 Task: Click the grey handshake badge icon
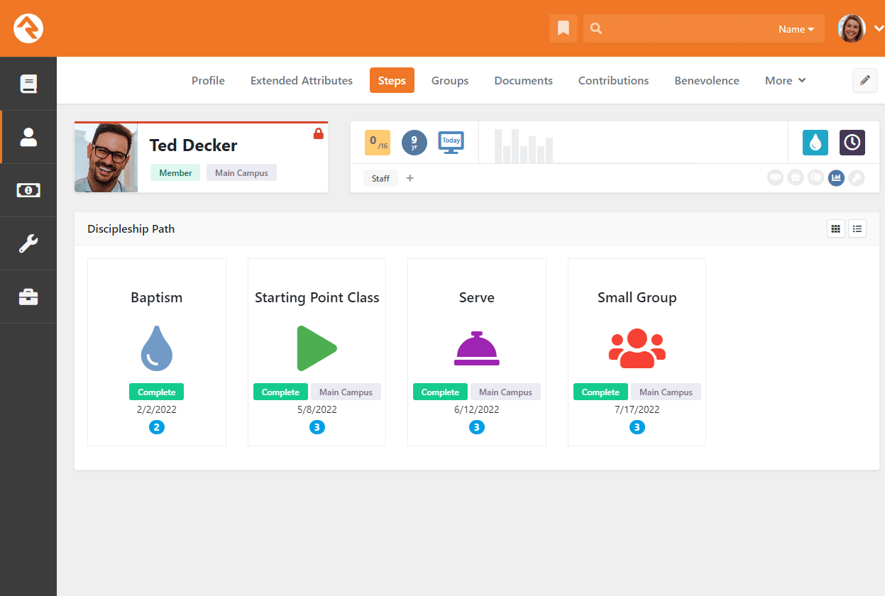[x=776, y=178]
